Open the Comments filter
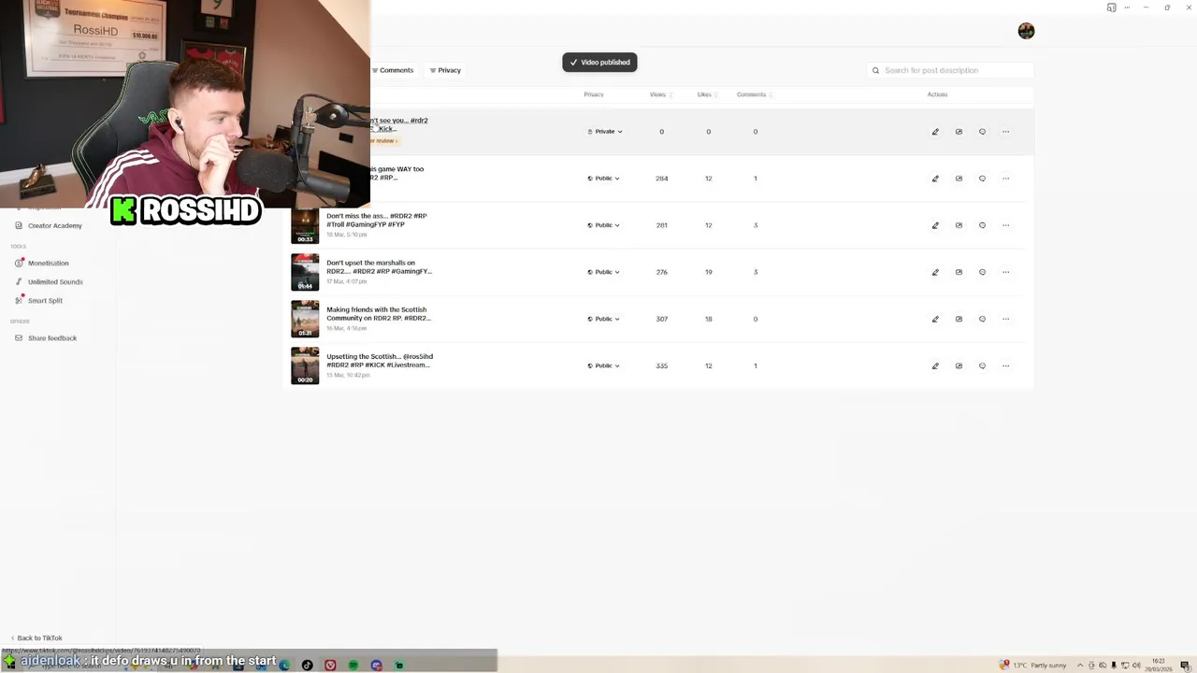This screenshot has width=1197, height=673. pos(393,70)
